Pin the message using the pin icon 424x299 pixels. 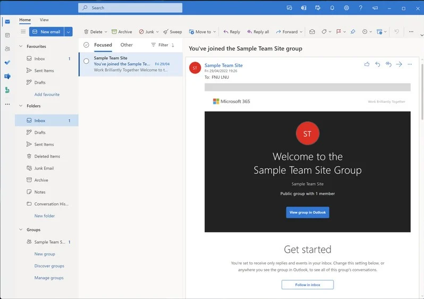point(353,32)
